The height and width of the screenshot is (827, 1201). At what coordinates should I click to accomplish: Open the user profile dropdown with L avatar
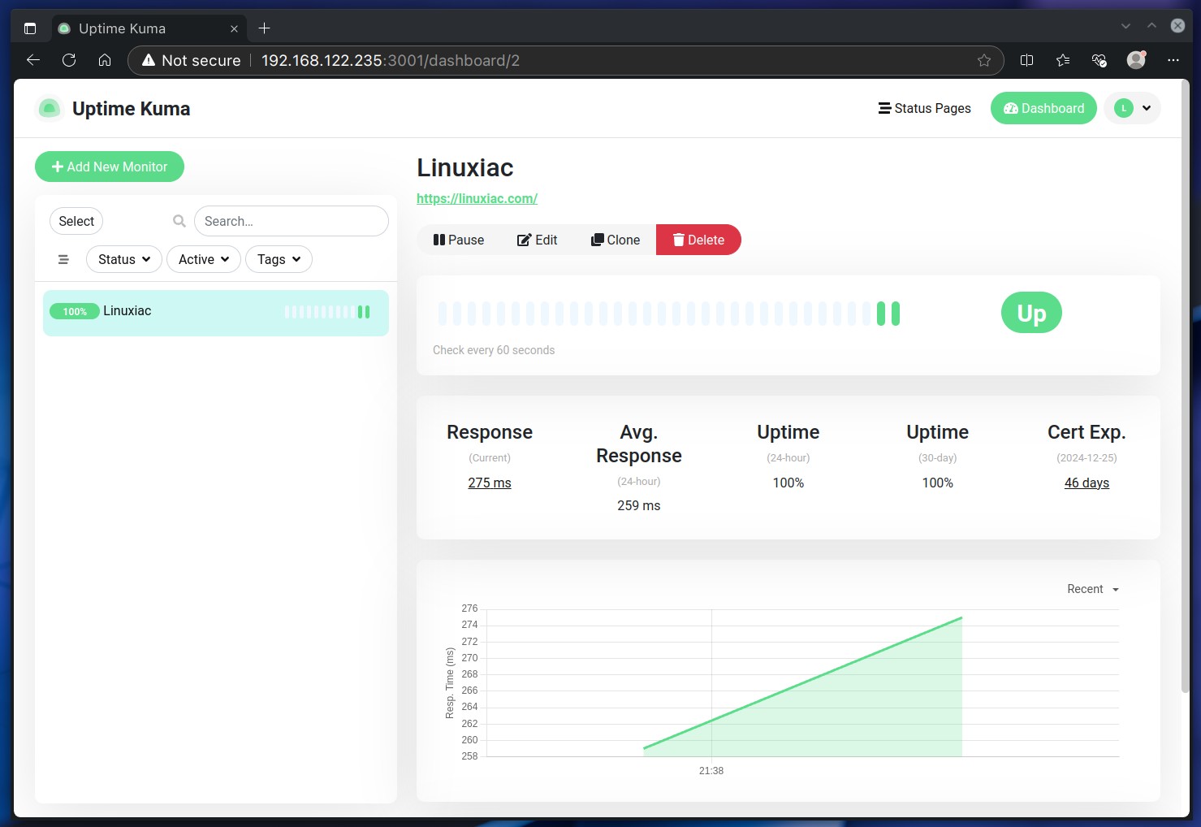click(x=1132, y=108)
